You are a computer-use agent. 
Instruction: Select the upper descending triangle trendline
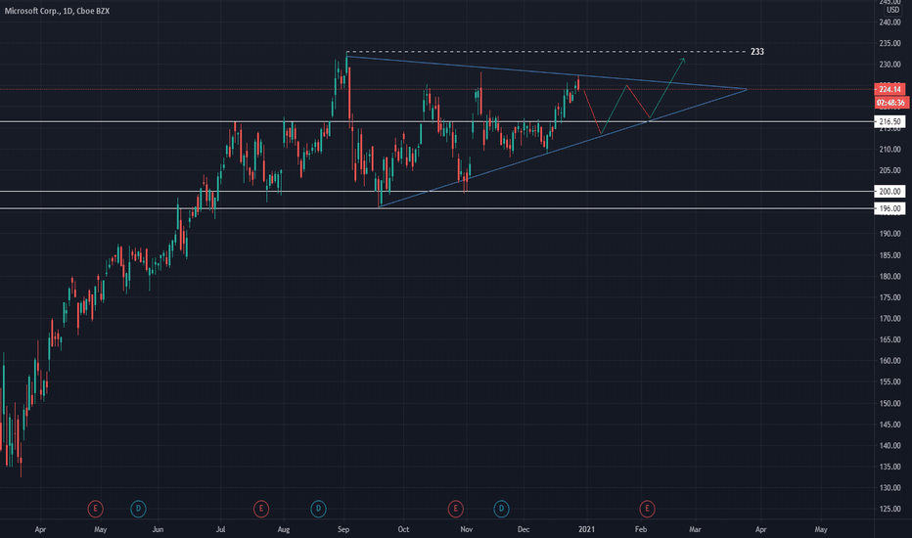547,72
